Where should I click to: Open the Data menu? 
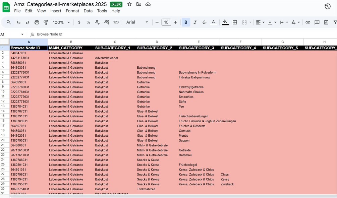coord(88,11)
